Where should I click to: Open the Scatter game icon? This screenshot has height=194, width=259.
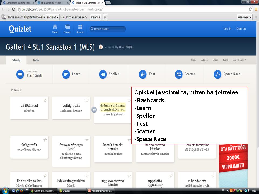point(179,74)
